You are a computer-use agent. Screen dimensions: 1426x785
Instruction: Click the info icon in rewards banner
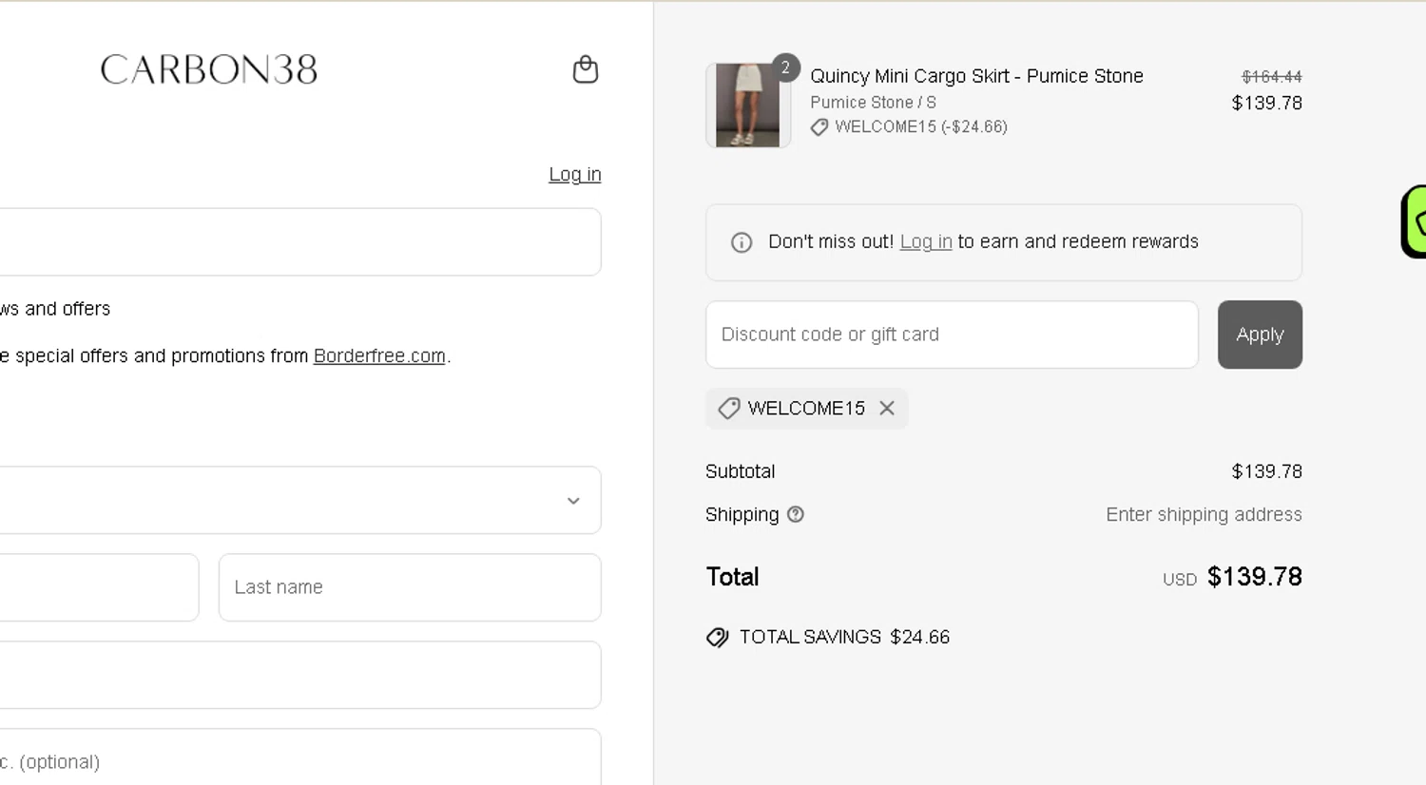click(742, 242)
